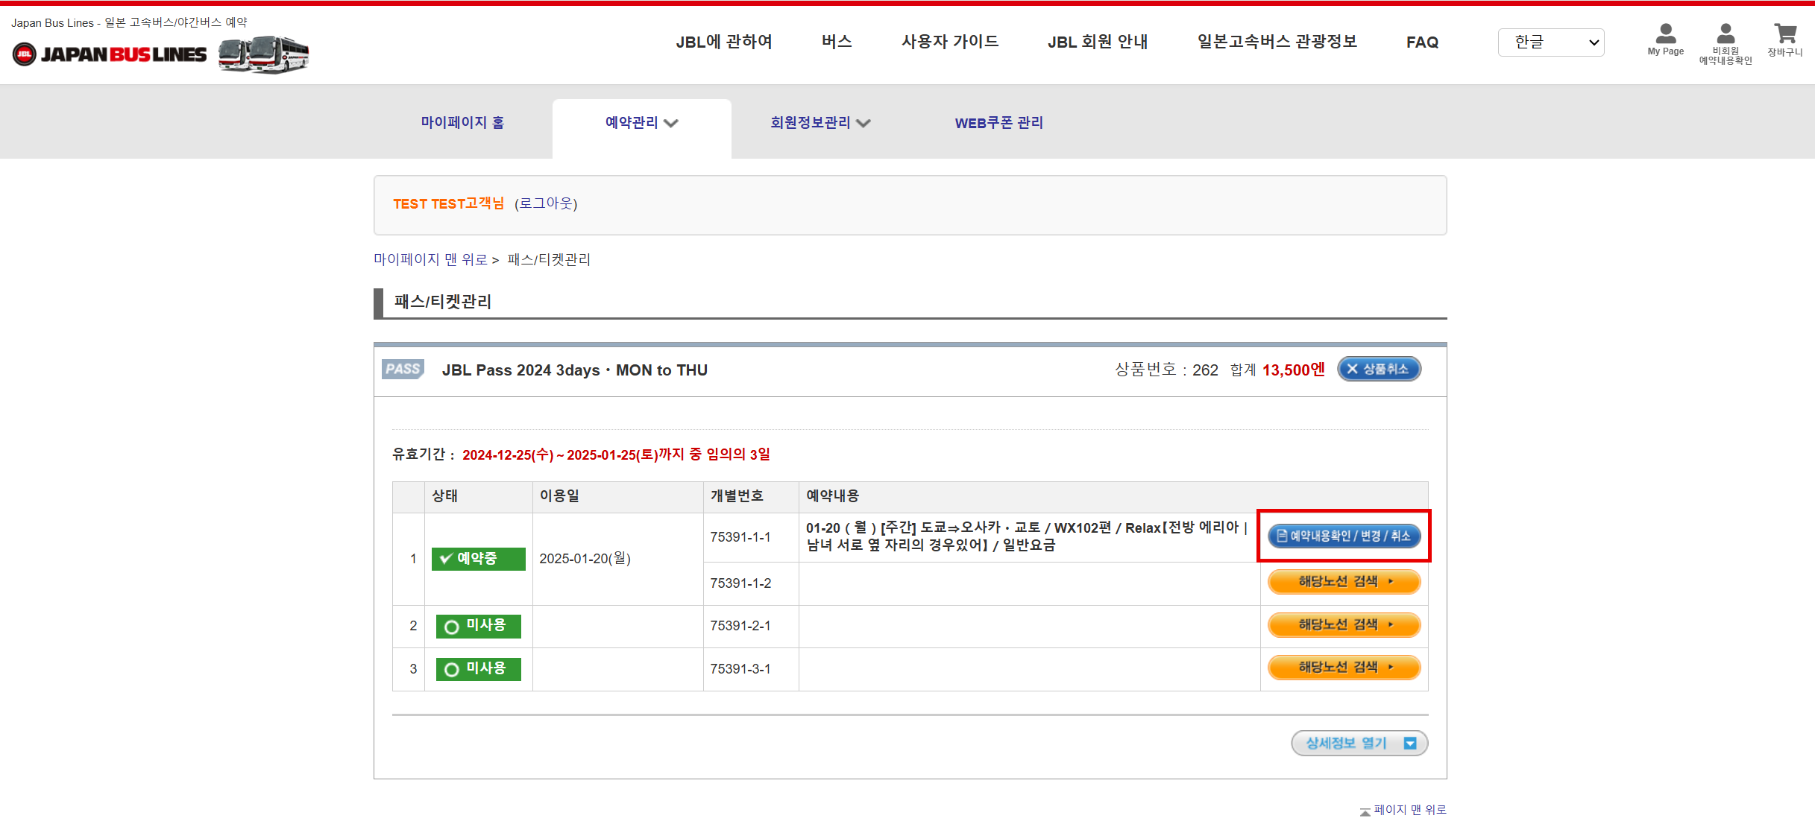The height and width of the screenshot is (830, 1815).
Task: Click 미사용 status badge in row 2
Action: point(478,626)
